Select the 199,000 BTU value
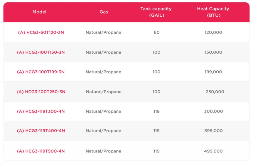The image size is (253, 164). (x=213, y=72)
